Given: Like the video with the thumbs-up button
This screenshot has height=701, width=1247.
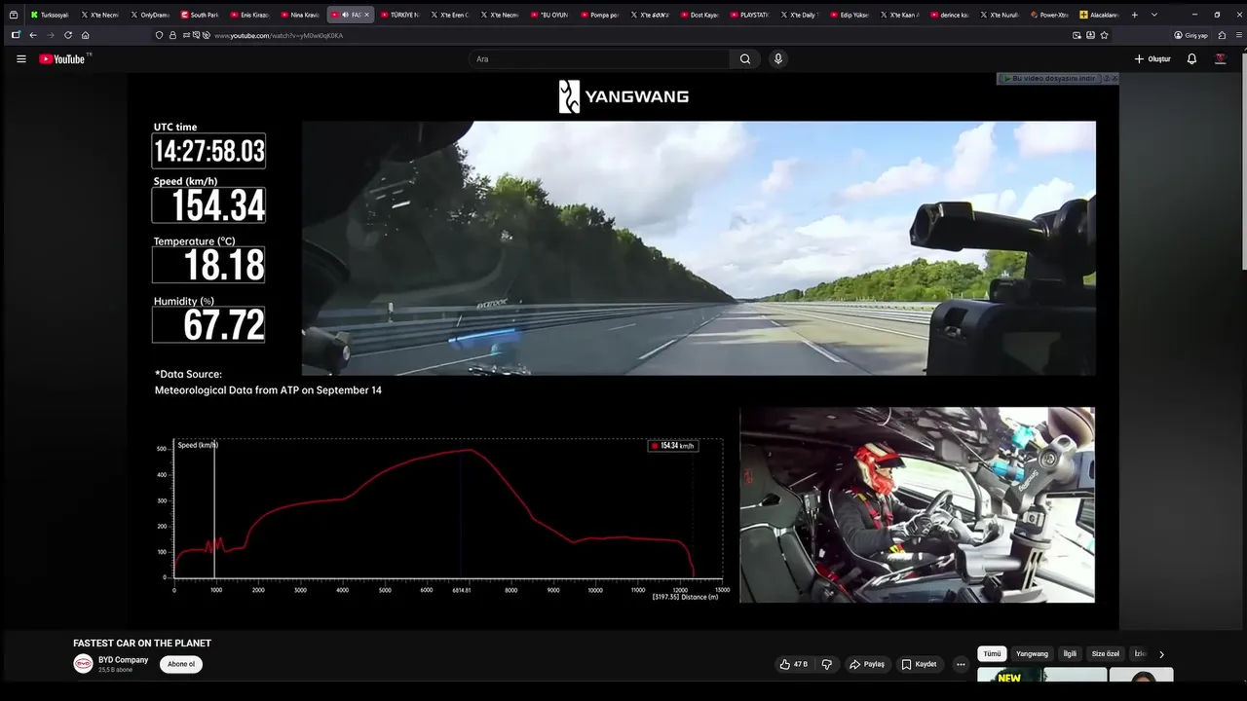Looking at the screenshot, I should [x=794, y=664].
